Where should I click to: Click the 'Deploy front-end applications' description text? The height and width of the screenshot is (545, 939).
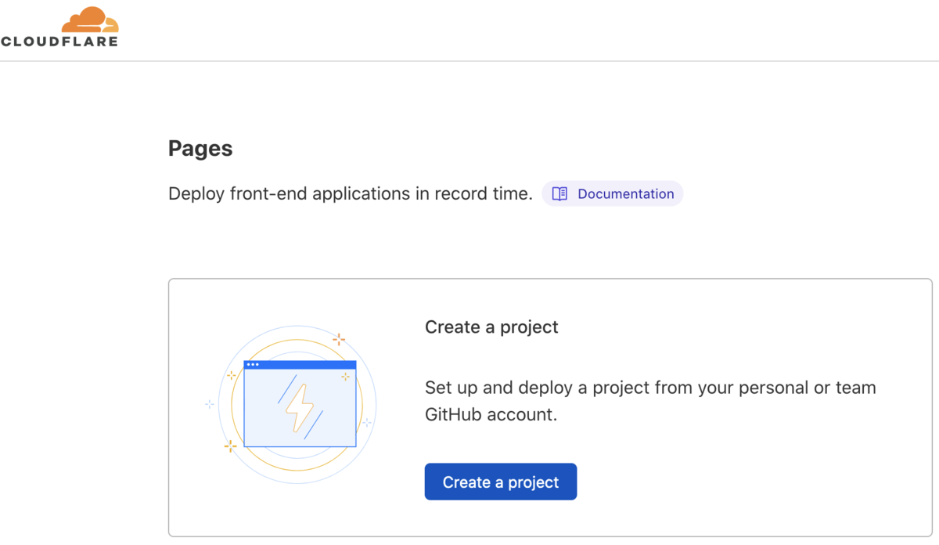[350, 193]
